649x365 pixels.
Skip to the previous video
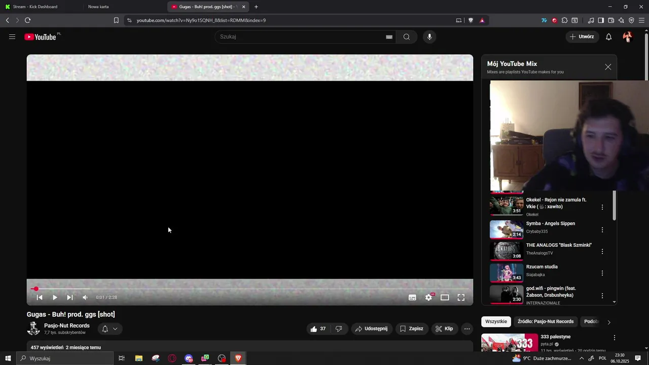click(40, 298)
